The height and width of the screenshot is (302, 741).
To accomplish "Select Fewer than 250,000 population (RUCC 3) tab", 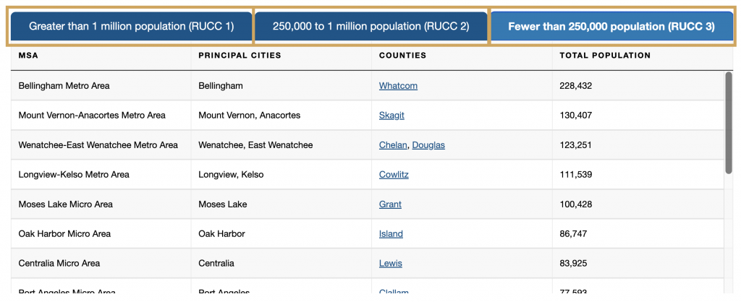I will click(611, 27).
